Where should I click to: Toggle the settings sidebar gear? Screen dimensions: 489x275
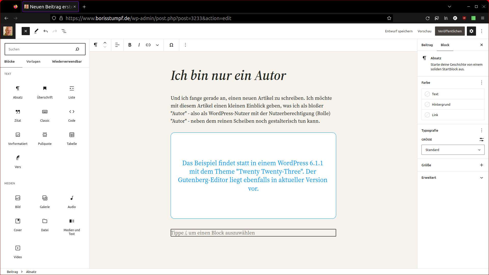coord(471,31)
